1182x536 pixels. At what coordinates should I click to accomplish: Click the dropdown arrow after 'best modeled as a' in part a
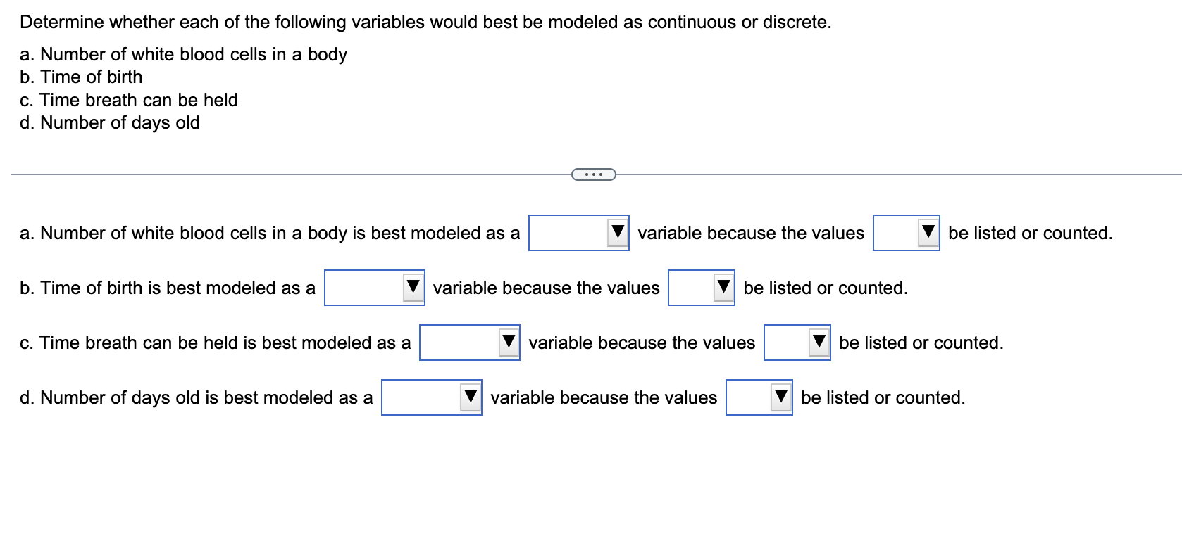[x=616, y=233]
